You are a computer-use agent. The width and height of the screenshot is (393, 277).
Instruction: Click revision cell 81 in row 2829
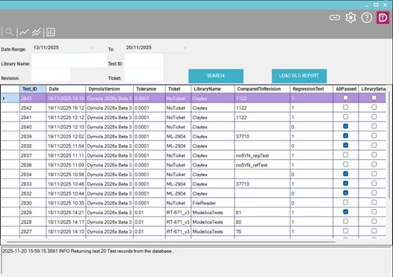[262, 213]
